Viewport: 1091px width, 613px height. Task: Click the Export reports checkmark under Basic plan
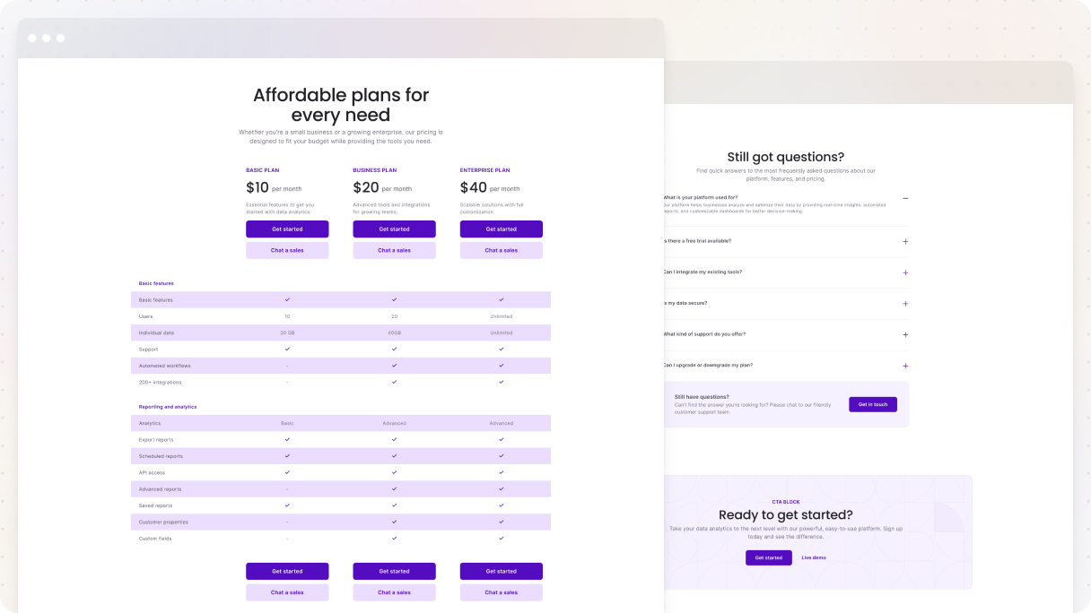point(287,439)
